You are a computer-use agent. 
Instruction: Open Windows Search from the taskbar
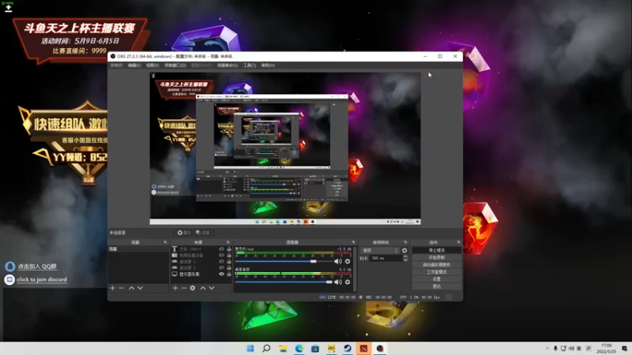pyautogui.click(x=266, y=348)
